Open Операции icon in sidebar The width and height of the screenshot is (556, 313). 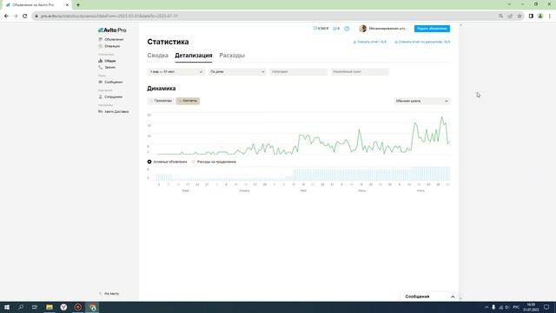click(101, 46)
